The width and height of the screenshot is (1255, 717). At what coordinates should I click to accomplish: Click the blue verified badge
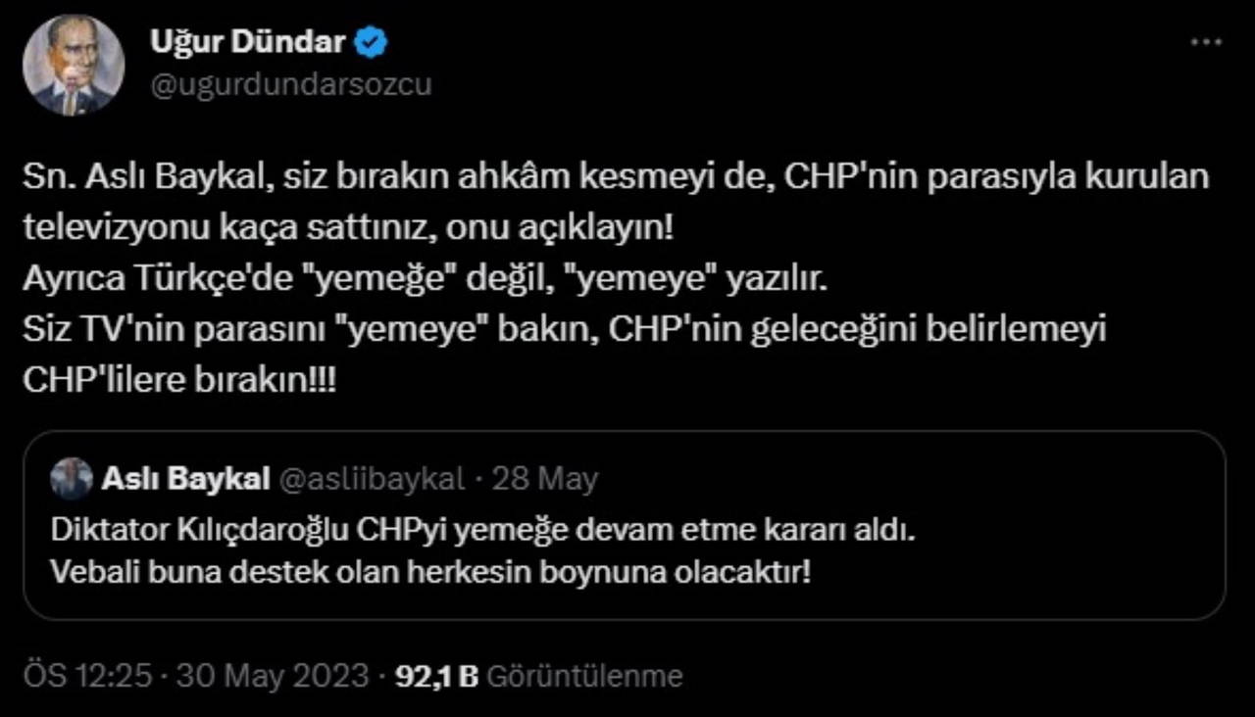point(375,43)
